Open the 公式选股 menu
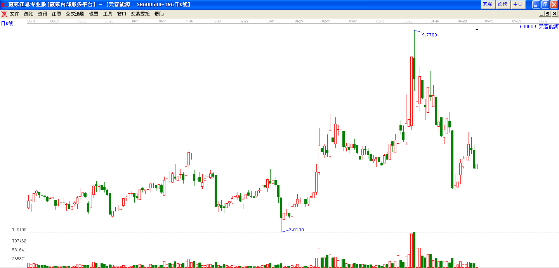Image resolution: width=559 pixels, height=268 pixels. [75, 14]
